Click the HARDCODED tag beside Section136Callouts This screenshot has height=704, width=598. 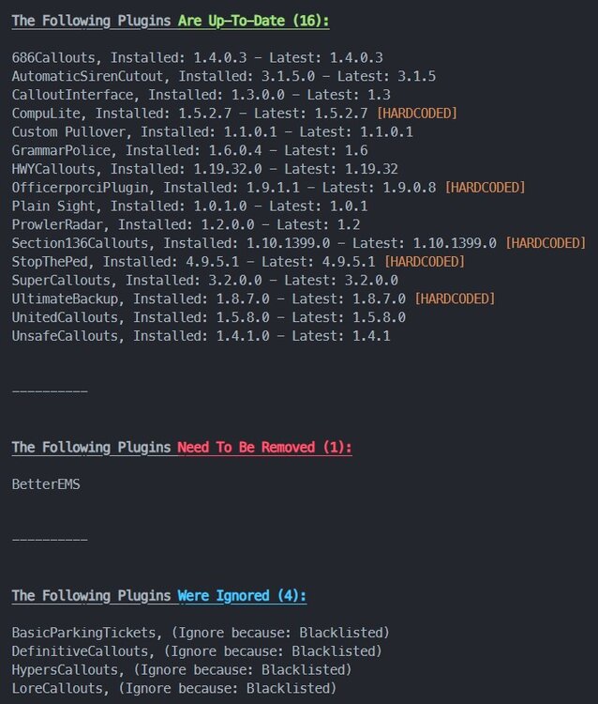click(x=546, y=242)
